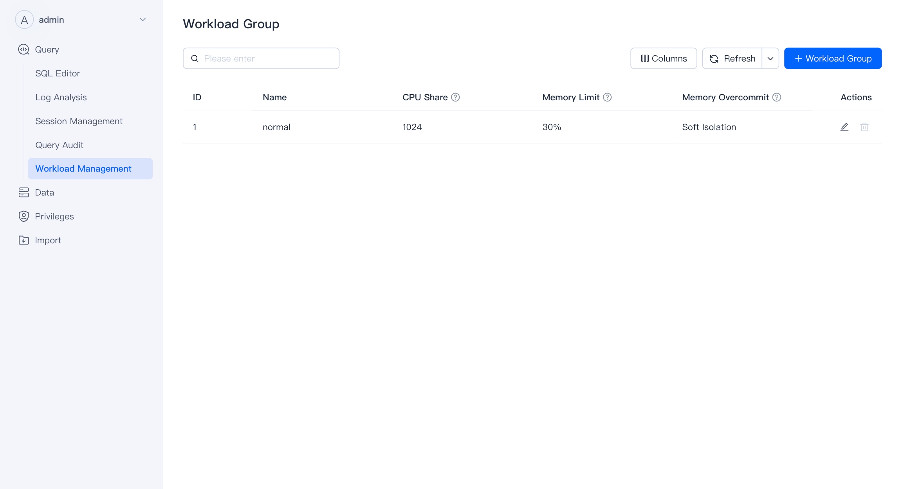The width and height of the screenshot is (902, 489).
Task: Click the Memory Overcommit help question icon
Action: [776, 97]
